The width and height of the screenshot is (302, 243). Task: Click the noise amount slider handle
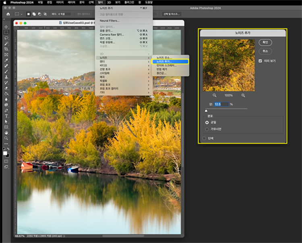[x=206, y=111]
